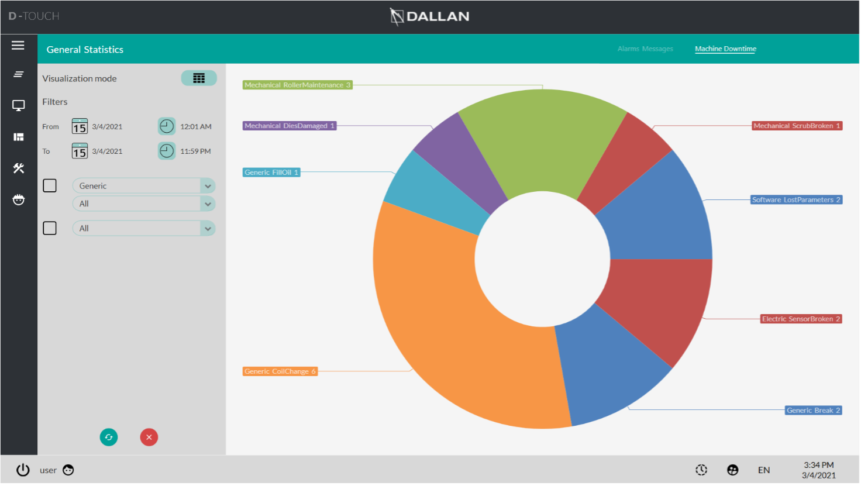Toggle the statistics lines icon in sidebar
The width and height of the screenshot is (861, 486).
(x=18, y=74)
